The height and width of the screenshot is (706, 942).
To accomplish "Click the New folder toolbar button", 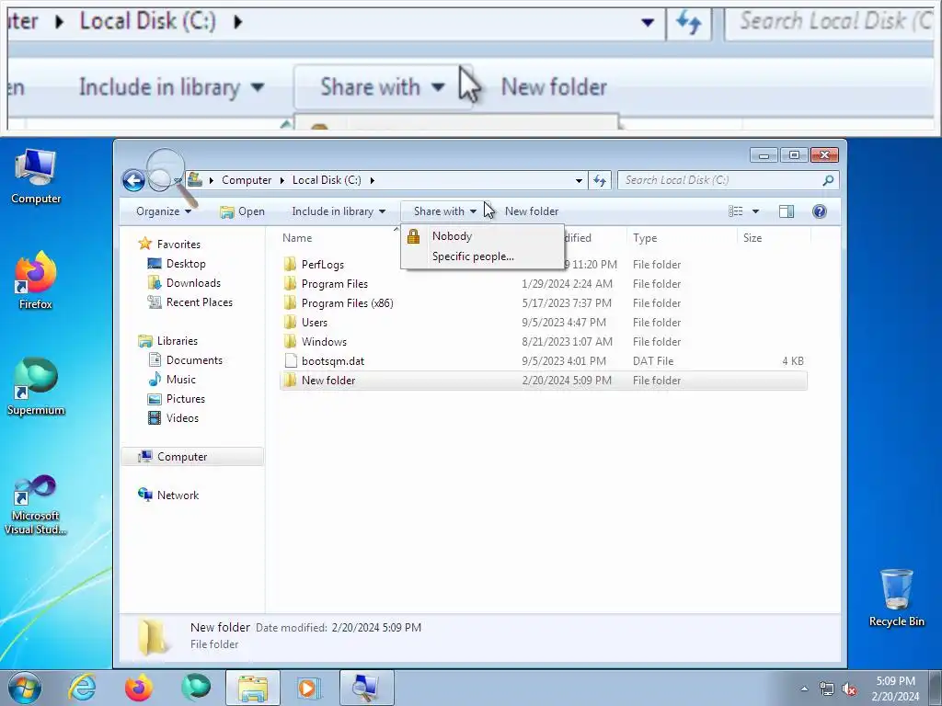I will [532, 211].
